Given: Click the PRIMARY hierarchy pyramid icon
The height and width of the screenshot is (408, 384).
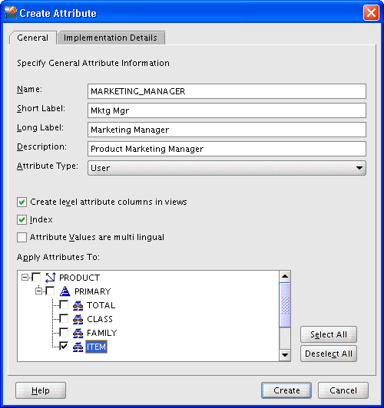Looking at the screenshot, I should pyautogui.click(x=65, y=291).
